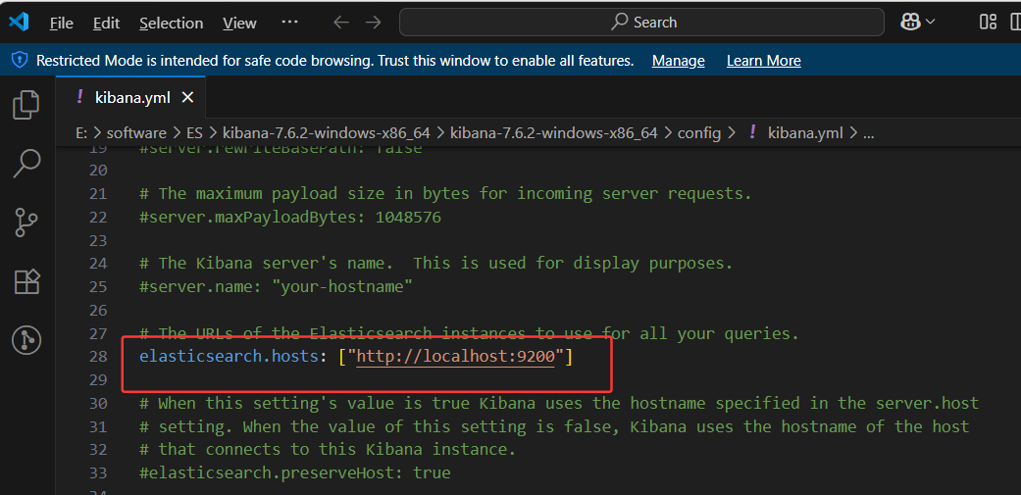The width and height of the screenshot is (1021, 495).
Task: Click the '#server.maxPayloadBytes: 1048576' line
Action: pos(290,218)
